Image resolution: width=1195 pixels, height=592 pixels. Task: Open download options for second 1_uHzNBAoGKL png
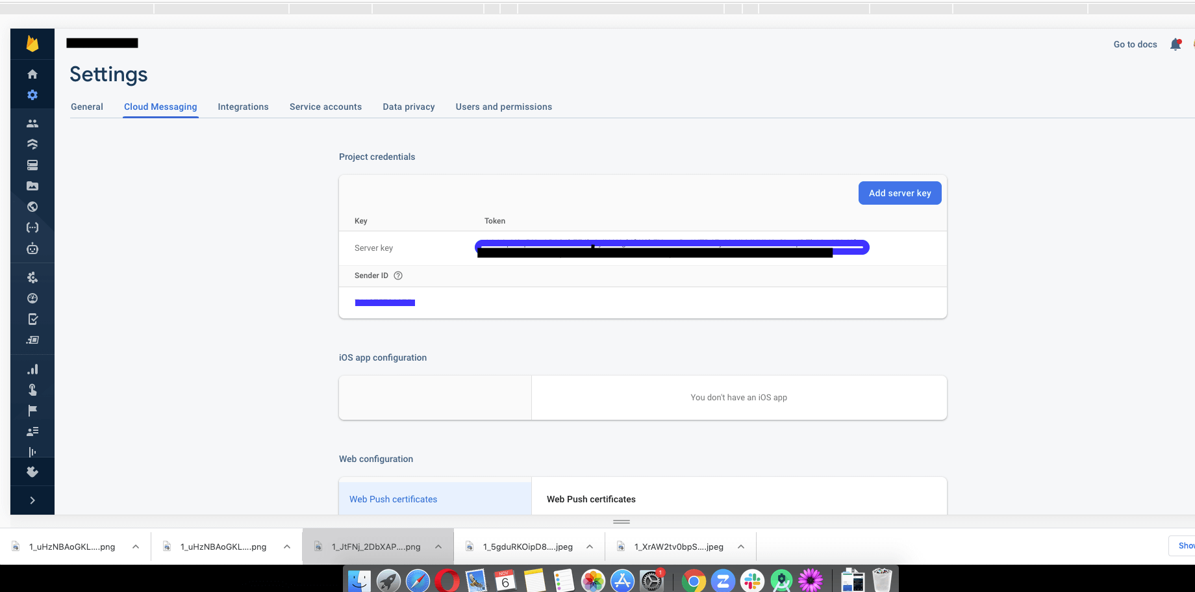click(287, 547)
